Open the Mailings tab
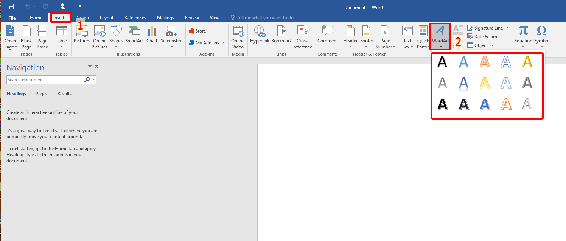The height and width of the screenshot is (241, 566). point(165,18)
